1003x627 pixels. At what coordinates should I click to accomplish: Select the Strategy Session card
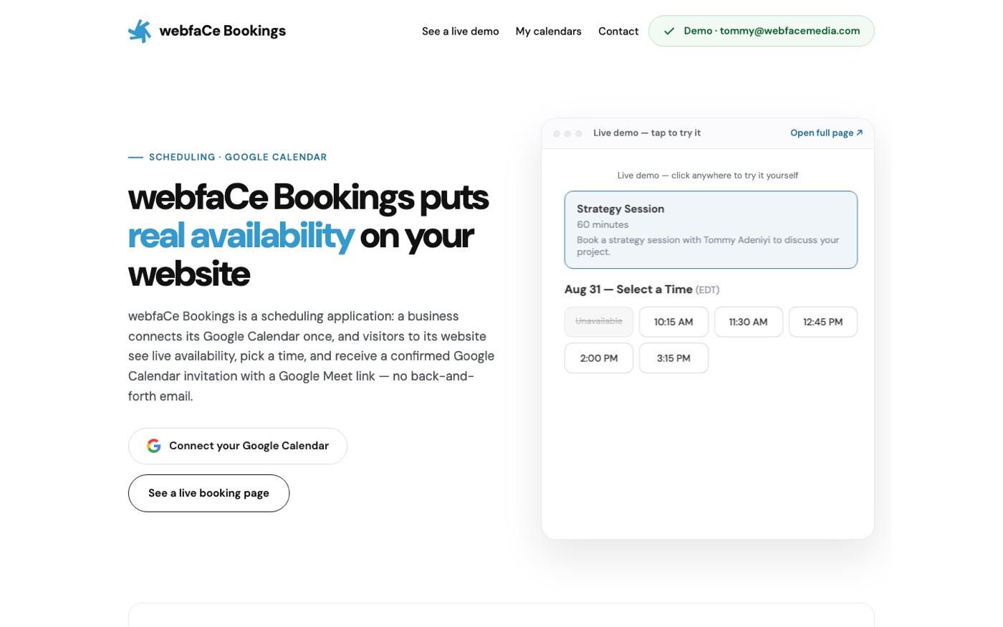tap(711, 230)
